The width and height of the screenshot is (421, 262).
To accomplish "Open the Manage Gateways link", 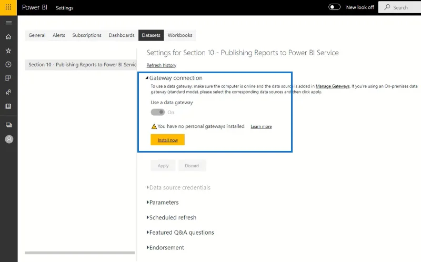I will [333, 86].
